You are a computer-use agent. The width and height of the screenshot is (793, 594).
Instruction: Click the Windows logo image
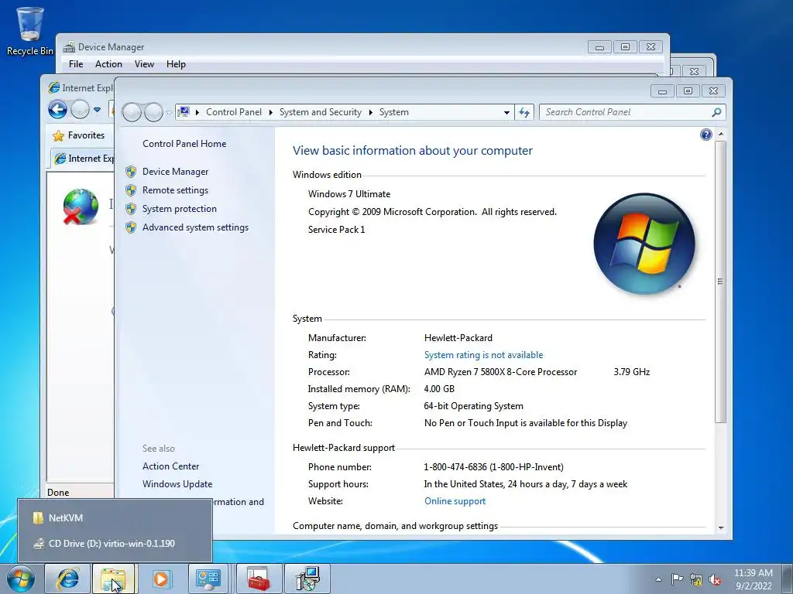click(644, 244)
